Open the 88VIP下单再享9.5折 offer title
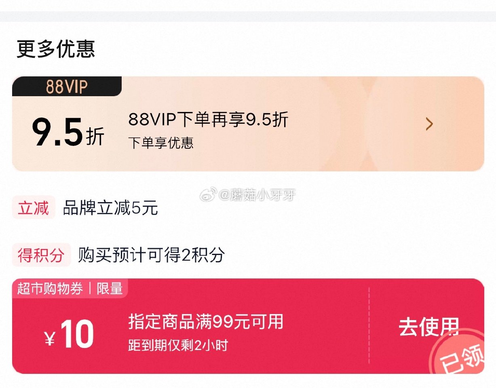Screen dimensions: 496x388 pyautogui.click(x=208, y=120)
